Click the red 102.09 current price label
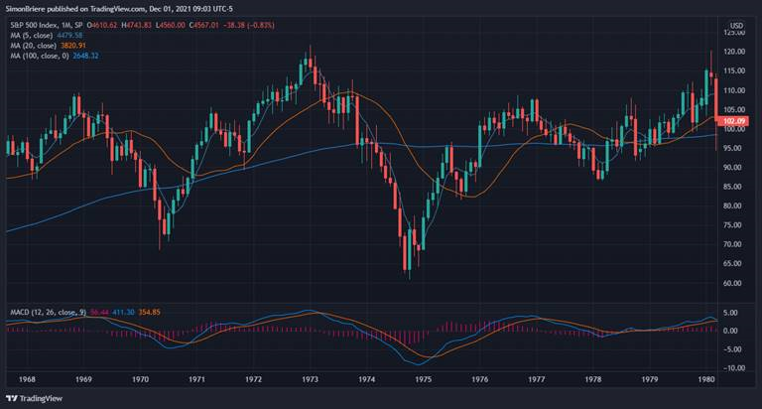This screenshot has width=762, height=409. click(x=736, y=123)
